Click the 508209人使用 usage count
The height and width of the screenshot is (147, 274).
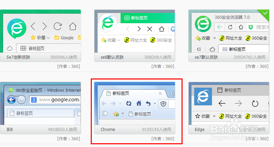(x=158, y=57)
